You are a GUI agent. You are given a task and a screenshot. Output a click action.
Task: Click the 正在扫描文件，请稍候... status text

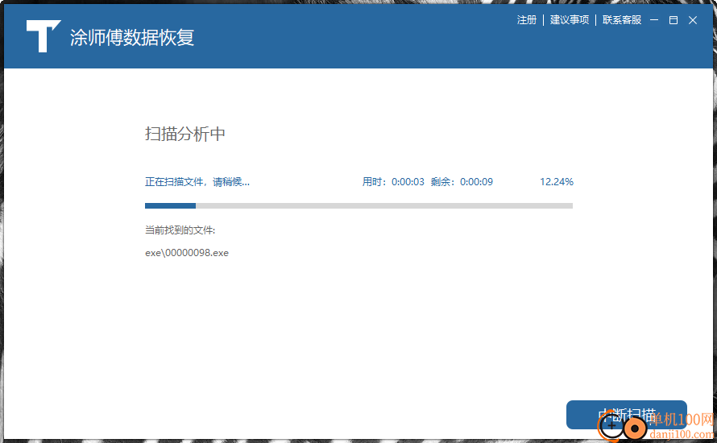(x=197, y=182)
